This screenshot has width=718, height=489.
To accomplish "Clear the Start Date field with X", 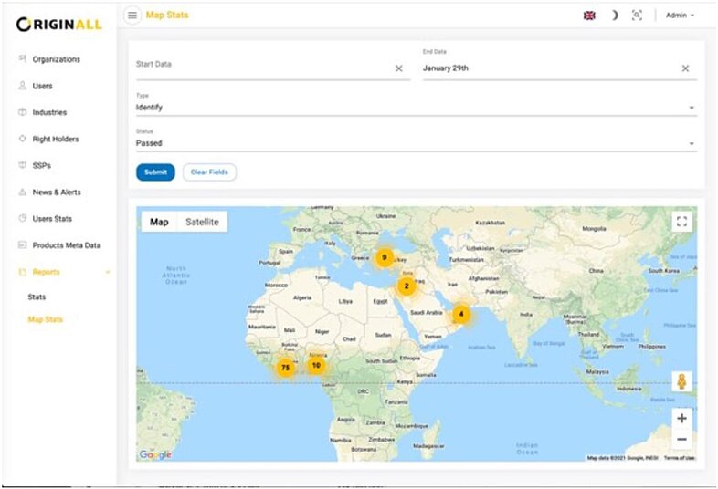I will click(x=398, y=68).
